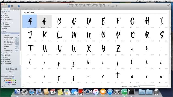Viewport: 173px width, 97px height.
Task: Open App Store from the Dock
Action: [x=110, y=92]
